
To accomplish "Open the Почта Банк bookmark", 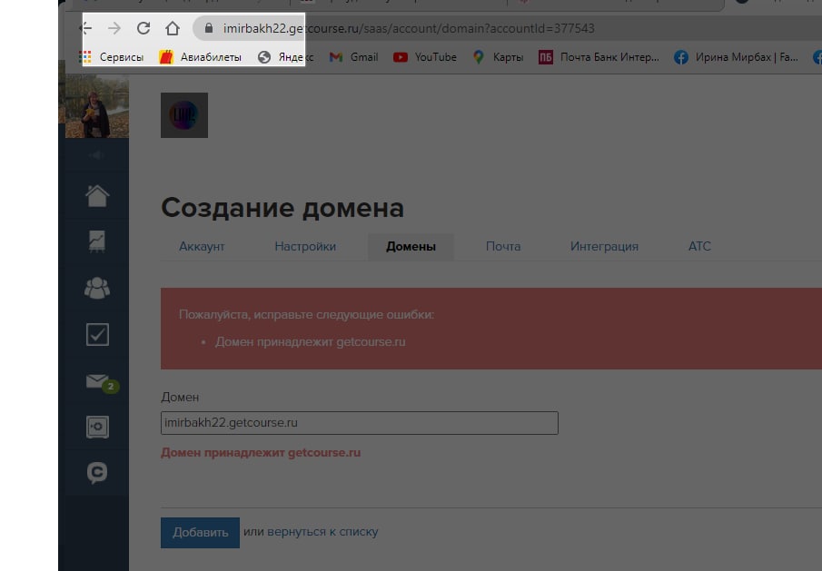I will [x=599, y=57].
